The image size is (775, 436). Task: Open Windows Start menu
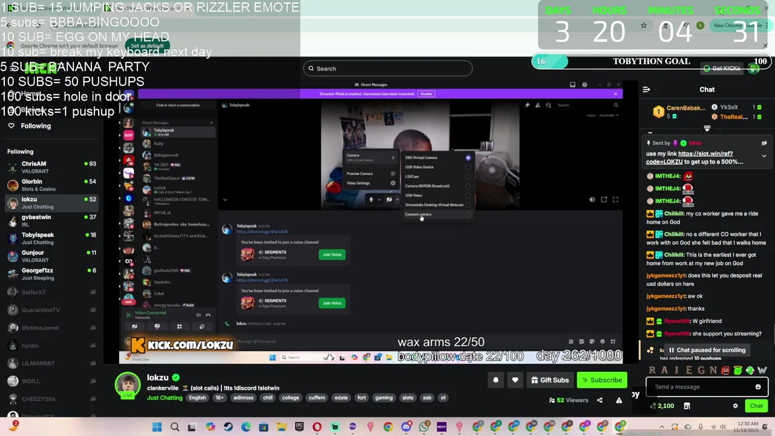[157, 427]
